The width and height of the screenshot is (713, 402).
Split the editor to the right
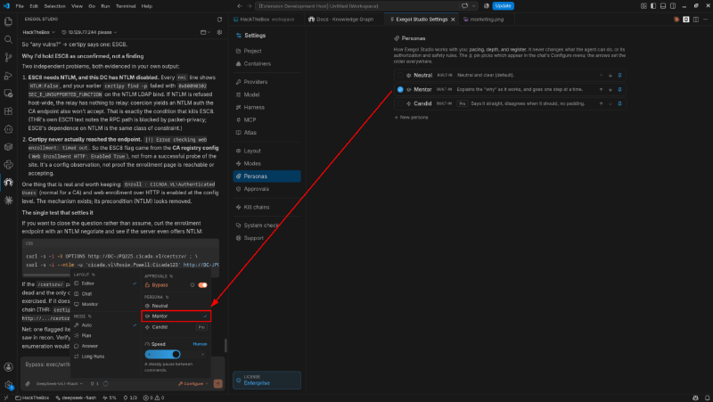(x=696, y=20)
